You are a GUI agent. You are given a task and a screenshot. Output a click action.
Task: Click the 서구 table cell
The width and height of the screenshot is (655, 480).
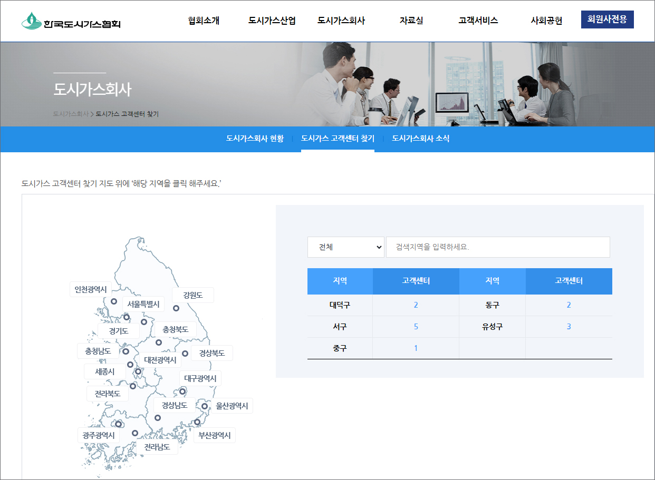[x=340, y=327]
